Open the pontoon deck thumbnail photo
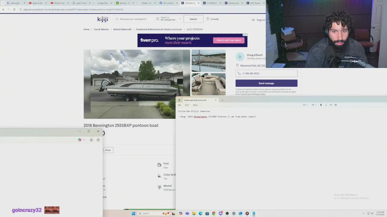Viewport: 387px width, 217px height. pyautogui.click(x=208, y=61)
